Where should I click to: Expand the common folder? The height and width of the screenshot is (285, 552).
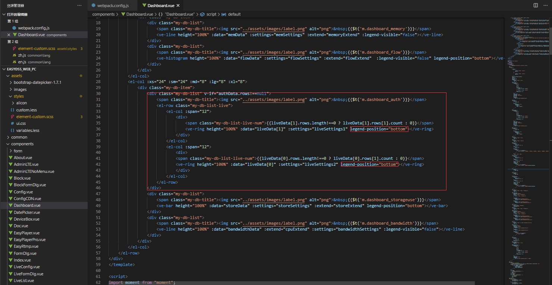[x=44, y=137]
